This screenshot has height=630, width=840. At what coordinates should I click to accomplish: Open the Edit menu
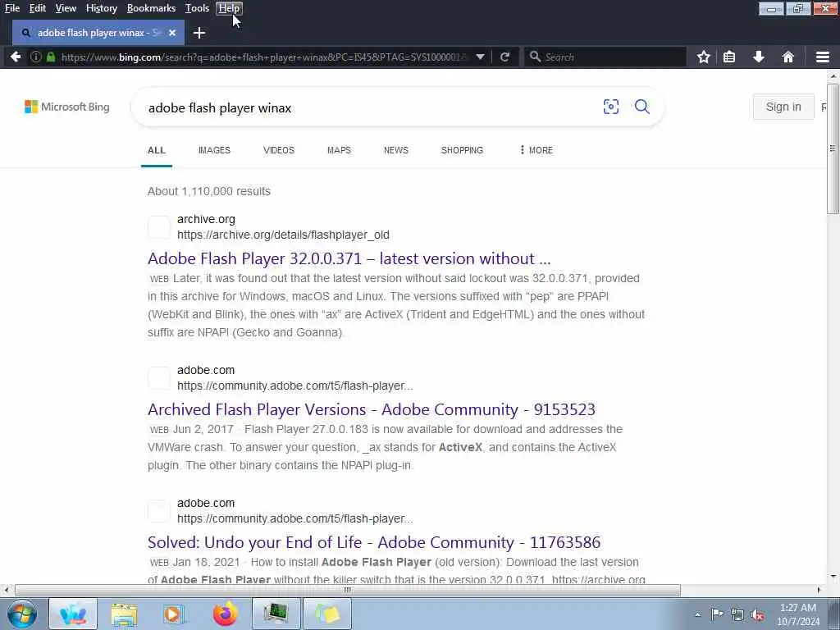pos(38,8)
